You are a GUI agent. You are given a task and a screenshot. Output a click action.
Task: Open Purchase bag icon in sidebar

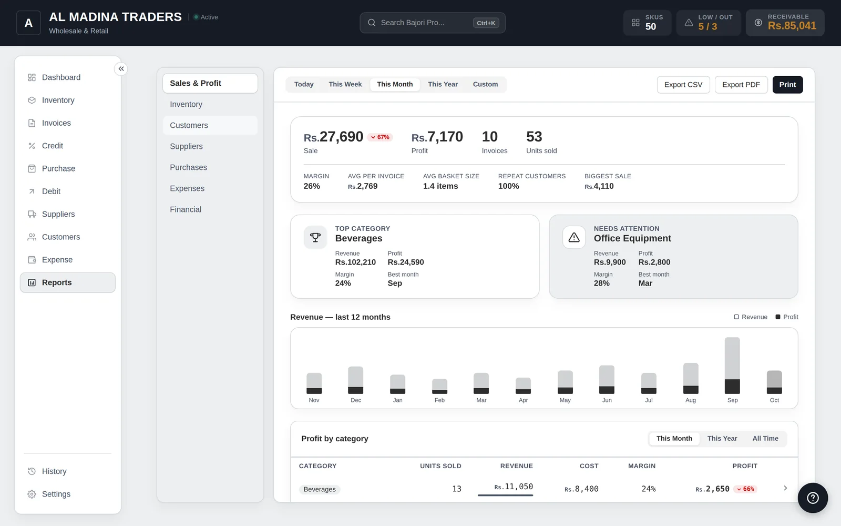tap(32, 168)
